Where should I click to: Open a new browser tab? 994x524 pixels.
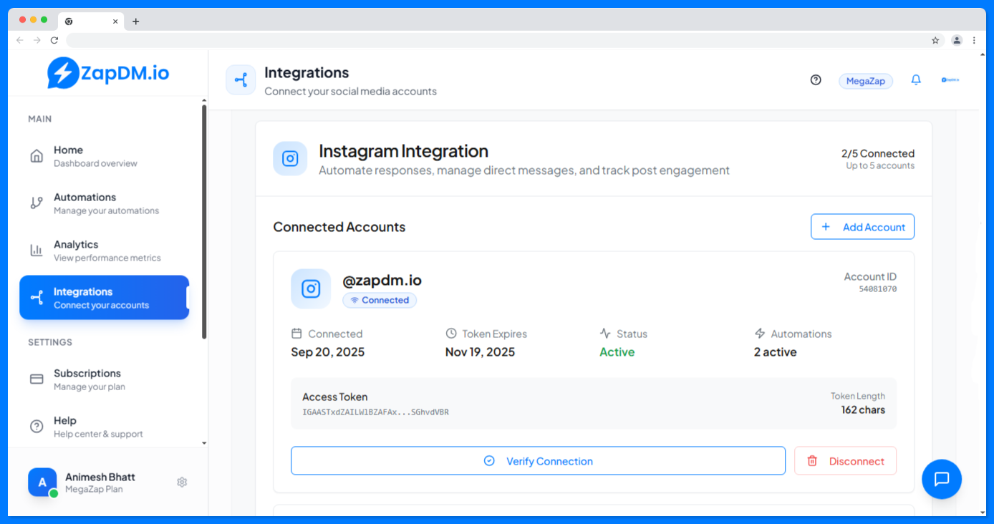pyautogui.click(x=136, y=21)
